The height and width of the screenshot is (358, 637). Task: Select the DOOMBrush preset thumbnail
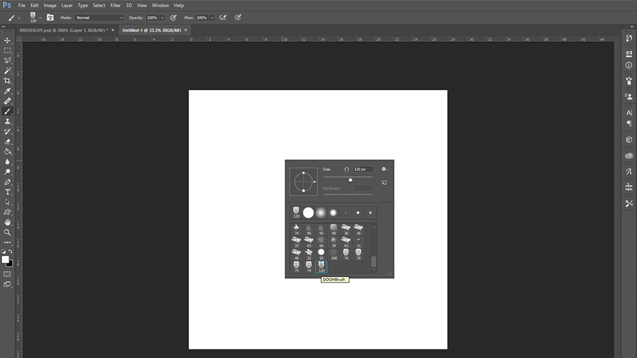tap(322, 265)
